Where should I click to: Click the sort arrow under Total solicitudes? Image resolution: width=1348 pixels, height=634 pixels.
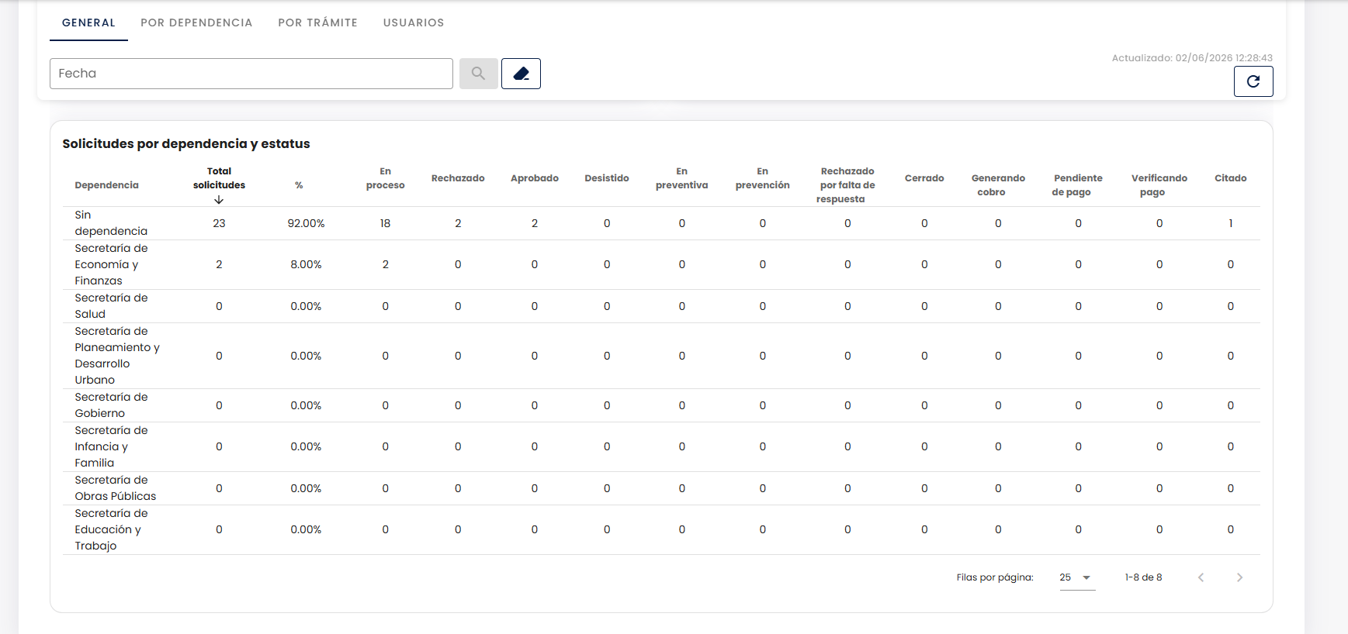coord(219,200)
